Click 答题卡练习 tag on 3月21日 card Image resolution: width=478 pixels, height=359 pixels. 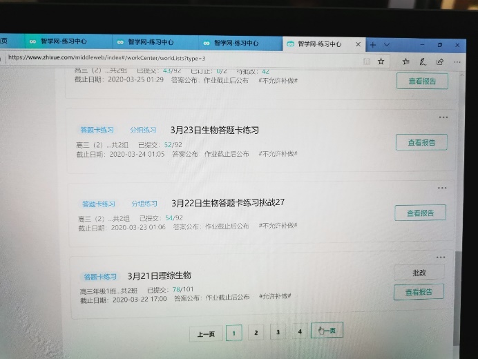pos(100,277)
